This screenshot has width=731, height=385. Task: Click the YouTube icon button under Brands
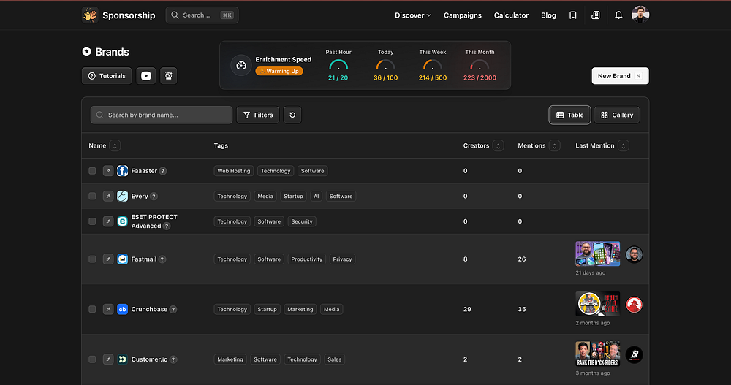[146, 76]
